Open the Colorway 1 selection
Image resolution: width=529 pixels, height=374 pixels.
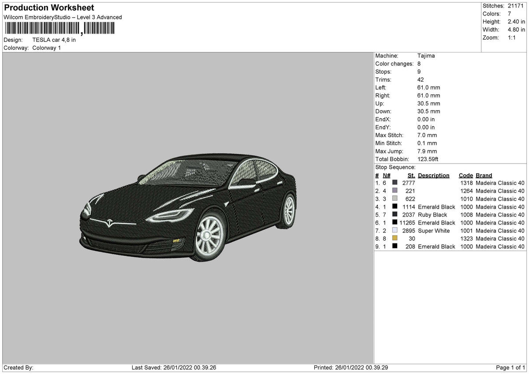pos(47,48)
